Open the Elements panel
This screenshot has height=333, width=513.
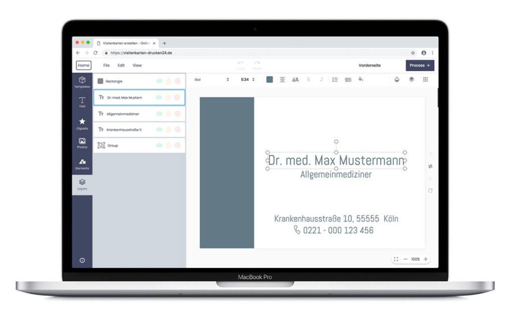(82, 164)
